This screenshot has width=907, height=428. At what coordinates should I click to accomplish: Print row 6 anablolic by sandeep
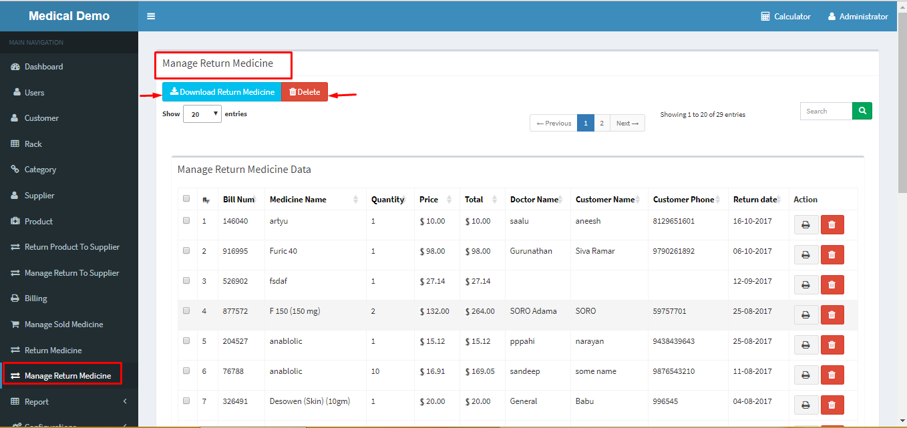[x=805, y=375]
